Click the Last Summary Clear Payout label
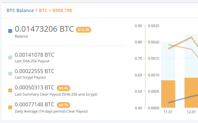Image resolution: width=198 pixels, height=123 pixels. click(x=56, y=94)
